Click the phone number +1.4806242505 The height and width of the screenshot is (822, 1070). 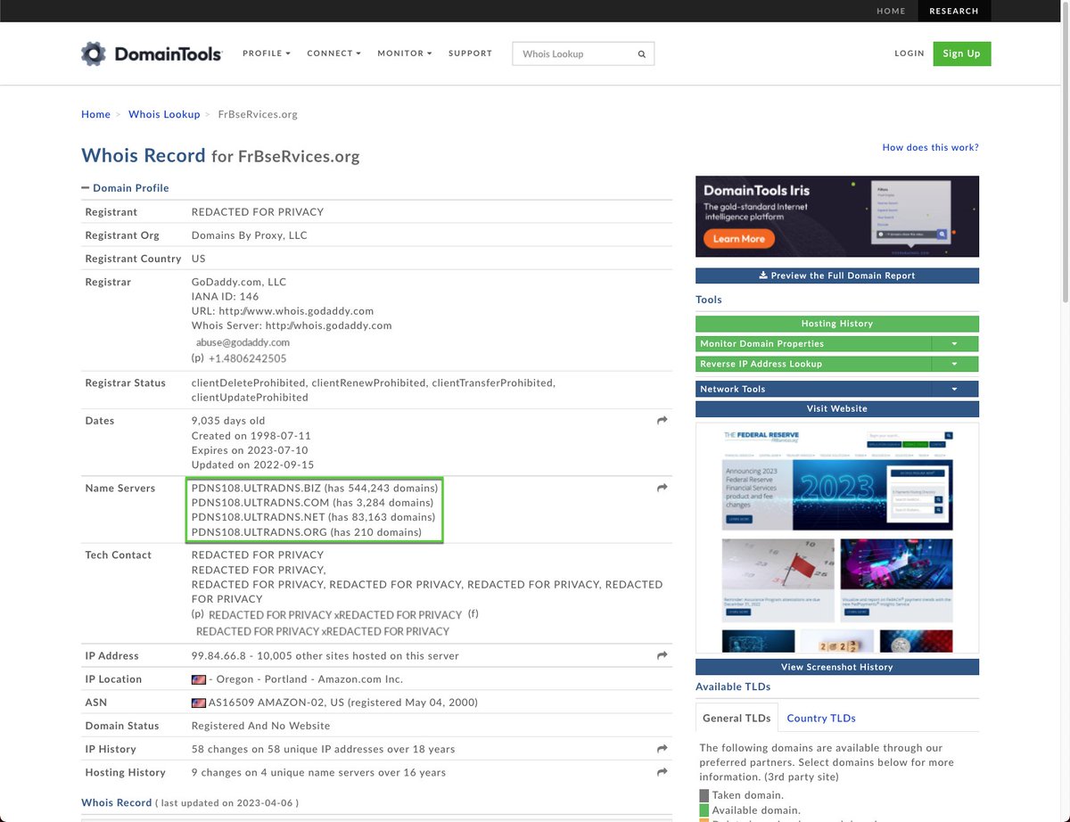coord(248,358)
